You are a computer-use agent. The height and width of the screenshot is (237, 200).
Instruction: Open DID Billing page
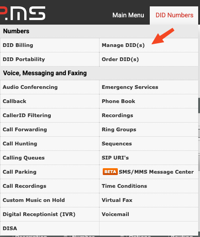coord(18,45)
